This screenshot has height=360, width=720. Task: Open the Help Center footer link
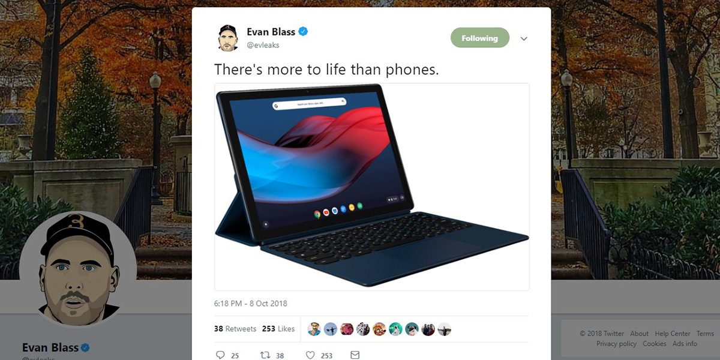tap(673, 334)
